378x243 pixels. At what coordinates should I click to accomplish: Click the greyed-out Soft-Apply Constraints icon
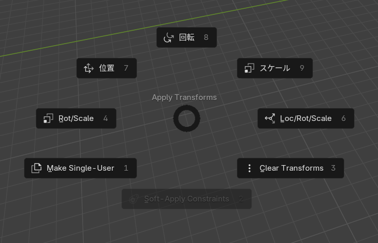[x=134, y=199]
